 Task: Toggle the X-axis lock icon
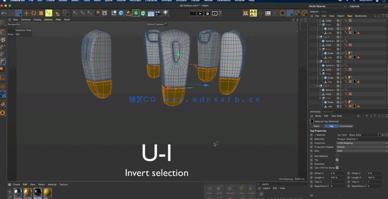[75, 13]
